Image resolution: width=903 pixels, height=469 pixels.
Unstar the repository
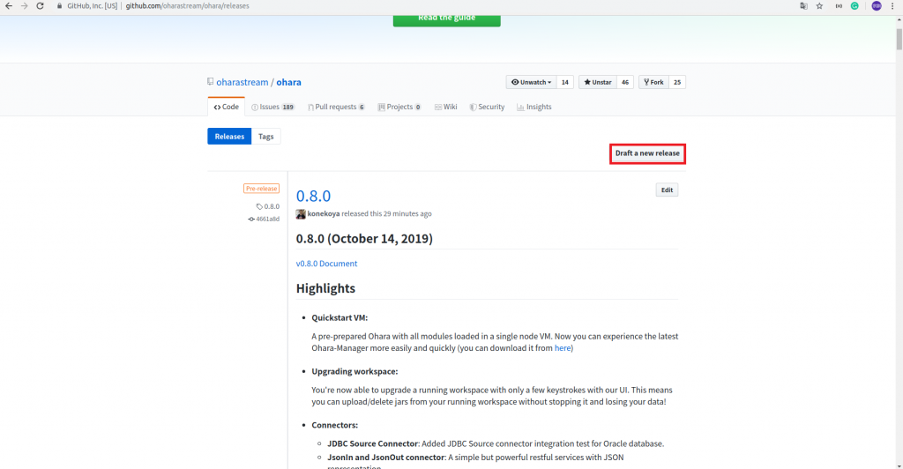tap(597, 82)
